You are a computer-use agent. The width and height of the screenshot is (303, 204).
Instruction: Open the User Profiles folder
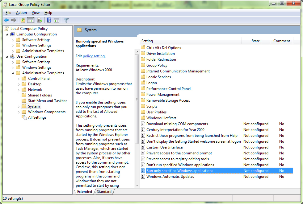coord(156,112)
